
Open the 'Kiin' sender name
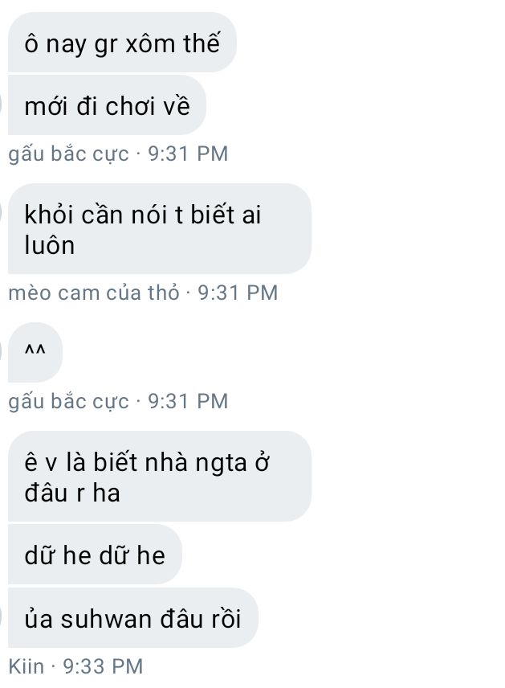[26, 666]
